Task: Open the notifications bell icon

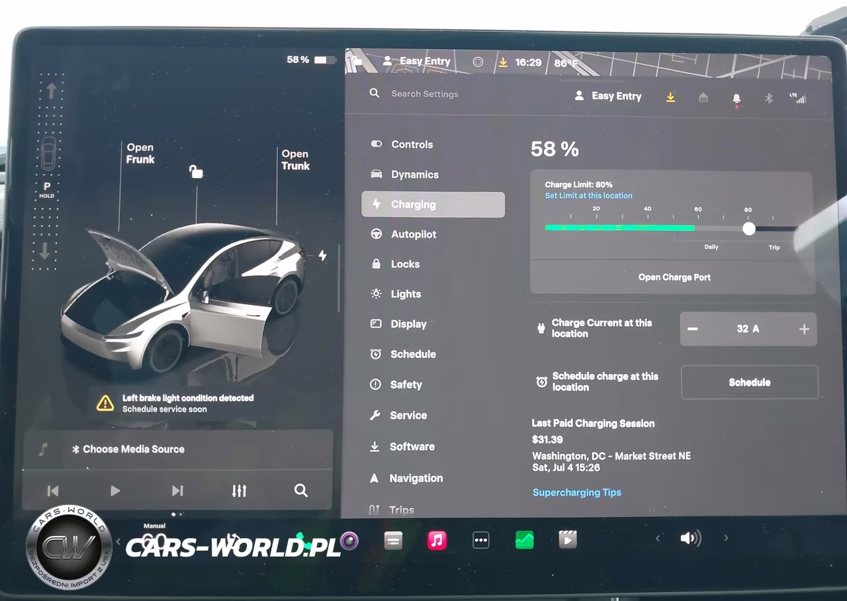Action: point(736,99)
